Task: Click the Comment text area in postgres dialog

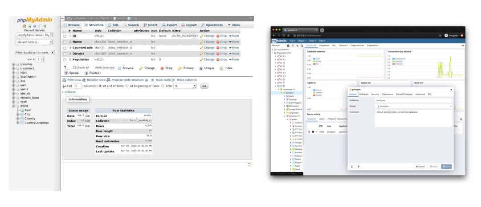Action: coord(413,118)
